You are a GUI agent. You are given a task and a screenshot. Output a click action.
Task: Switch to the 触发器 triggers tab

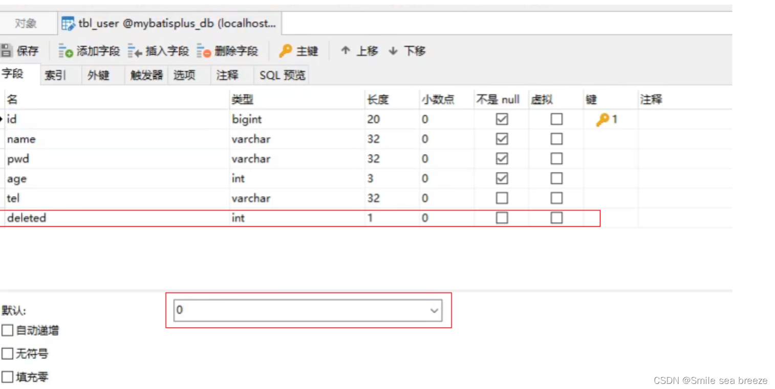[146, 75]
